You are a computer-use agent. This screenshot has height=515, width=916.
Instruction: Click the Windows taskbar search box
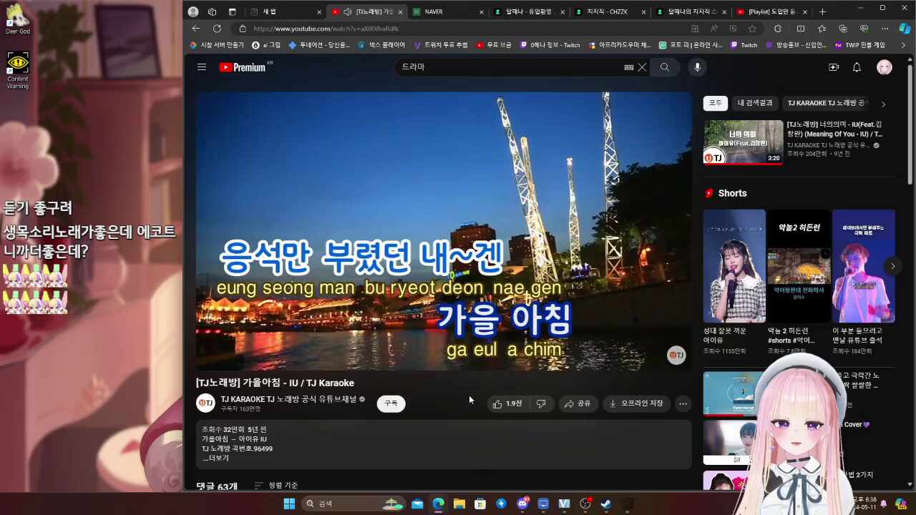click(x=354, y=504)
